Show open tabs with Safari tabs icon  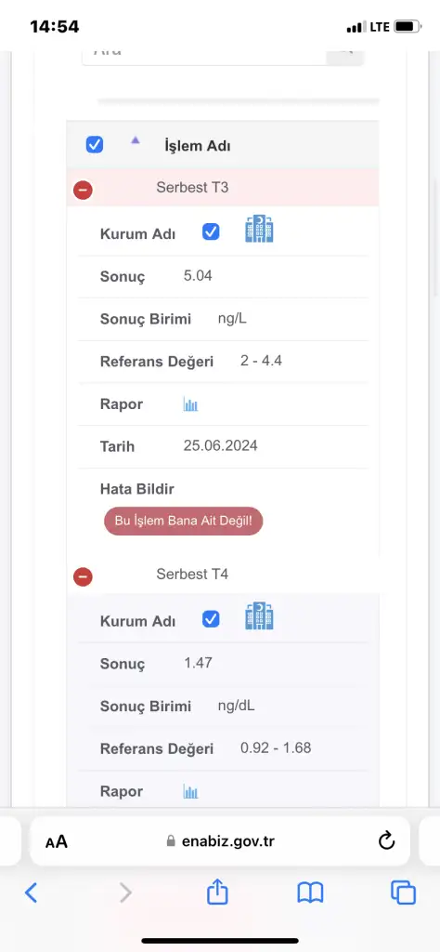(x=403, y=892)
